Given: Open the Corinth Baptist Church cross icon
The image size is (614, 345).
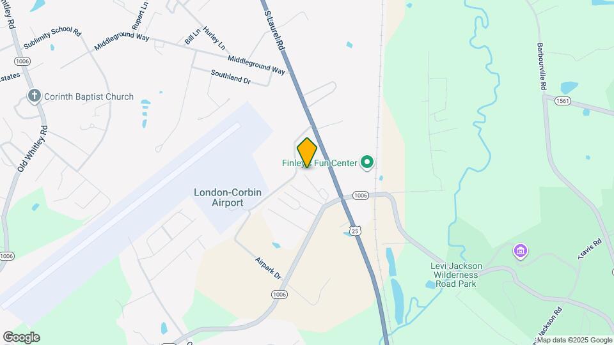Looking at the screenshot, I should (35, 96).
